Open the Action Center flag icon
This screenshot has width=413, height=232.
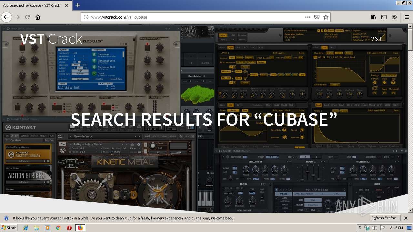382,228
